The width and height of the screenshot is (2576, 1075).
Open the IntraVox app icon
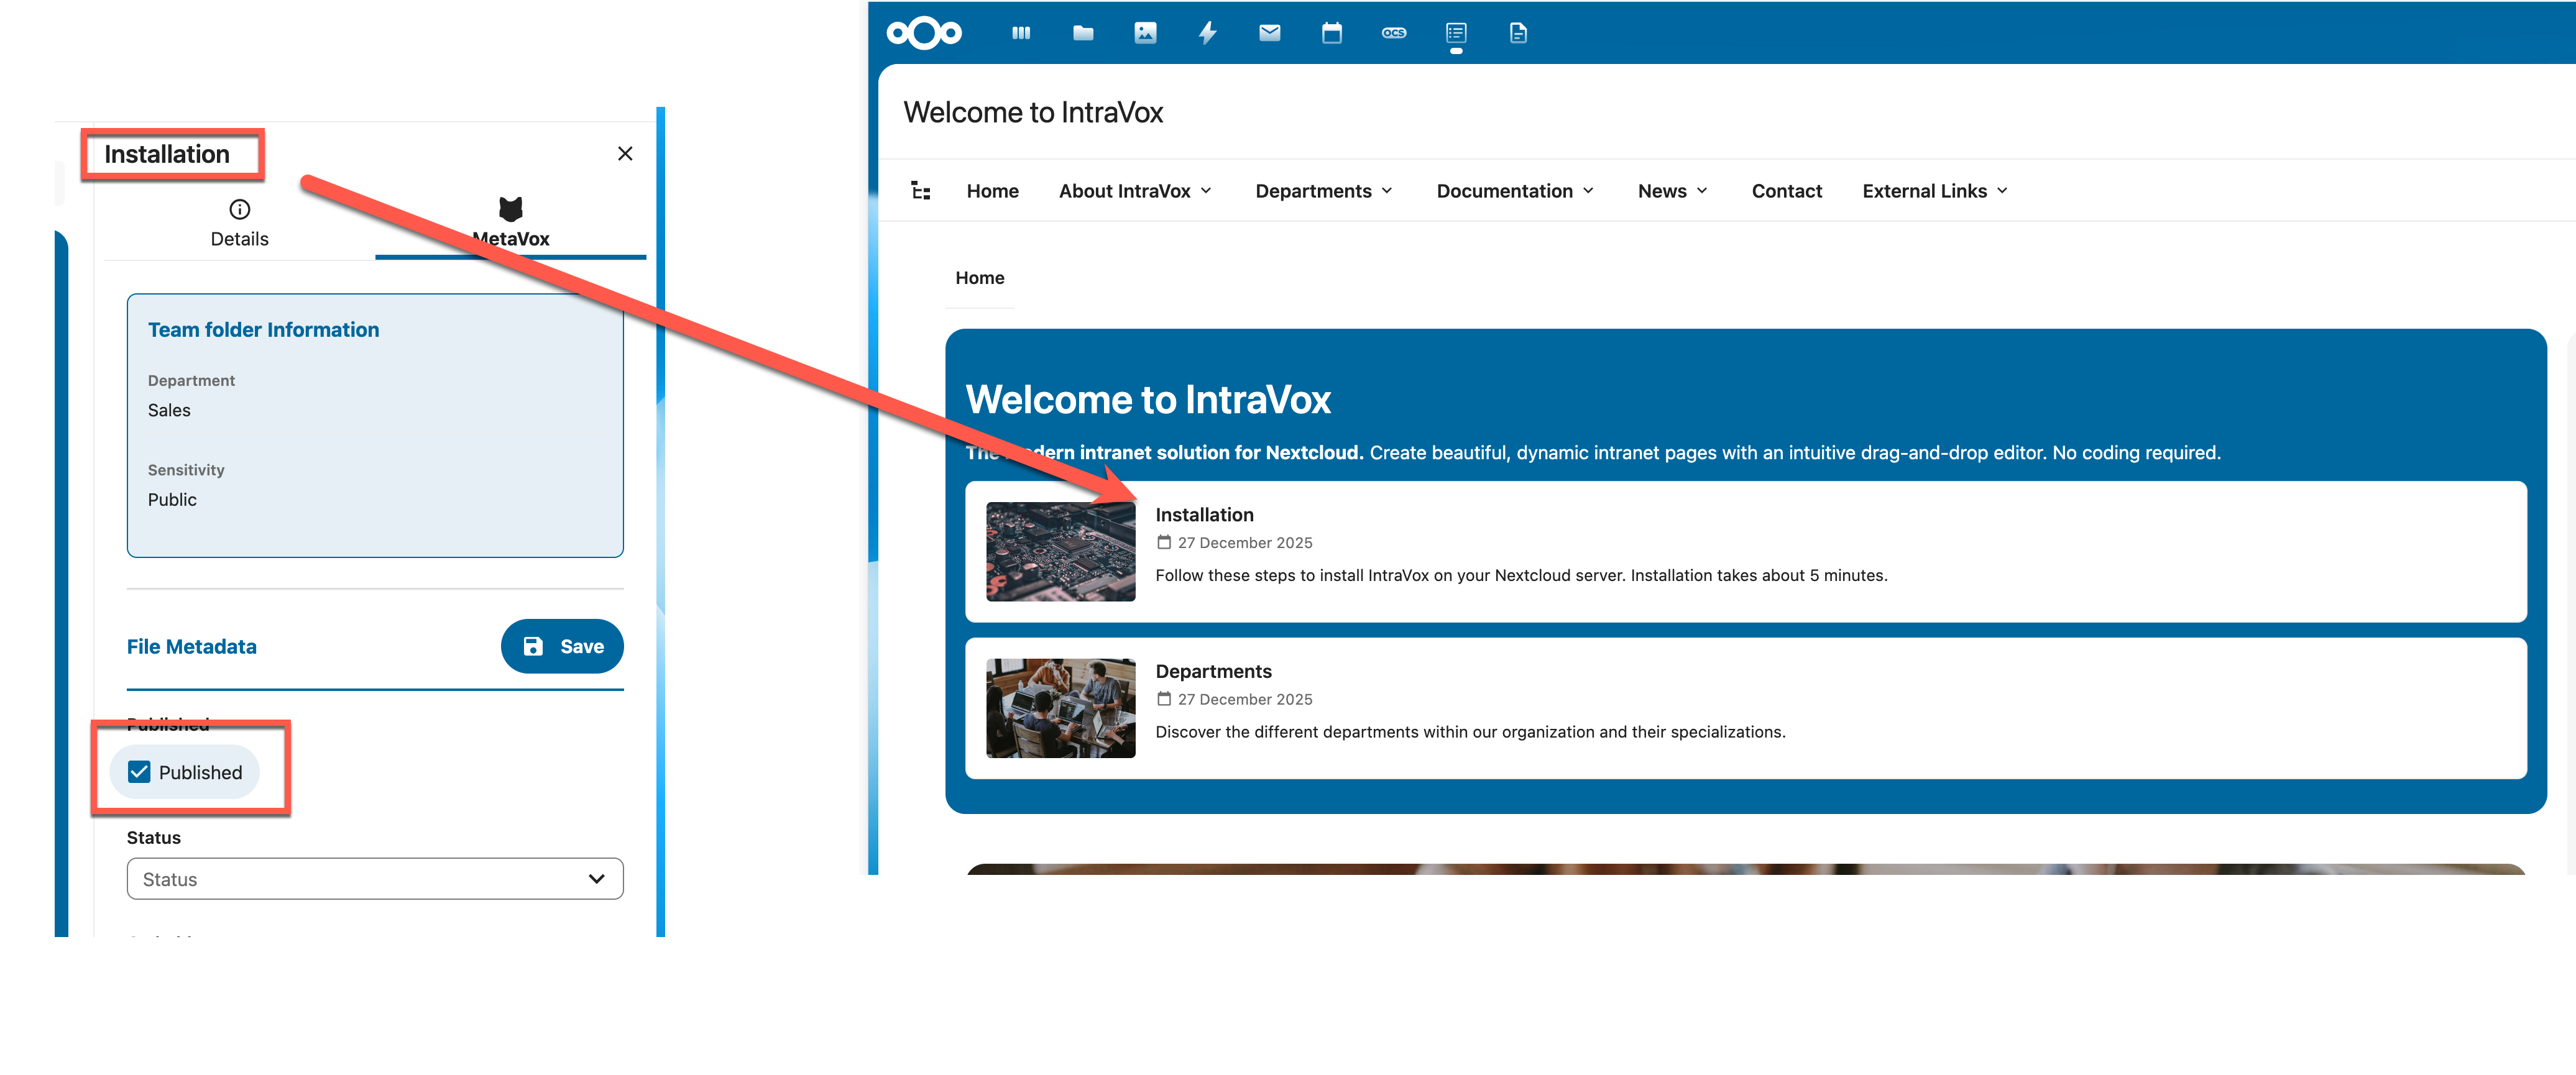click(1456, 33)
